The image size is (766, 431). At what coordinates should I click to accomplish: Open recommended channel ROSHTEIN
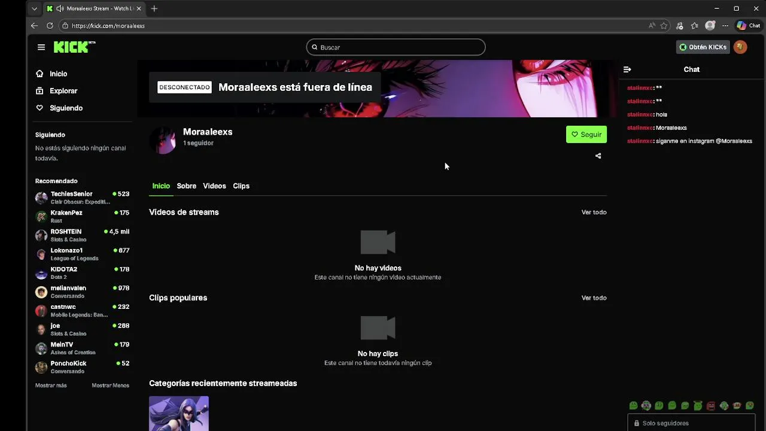click(x=82, y=235)
